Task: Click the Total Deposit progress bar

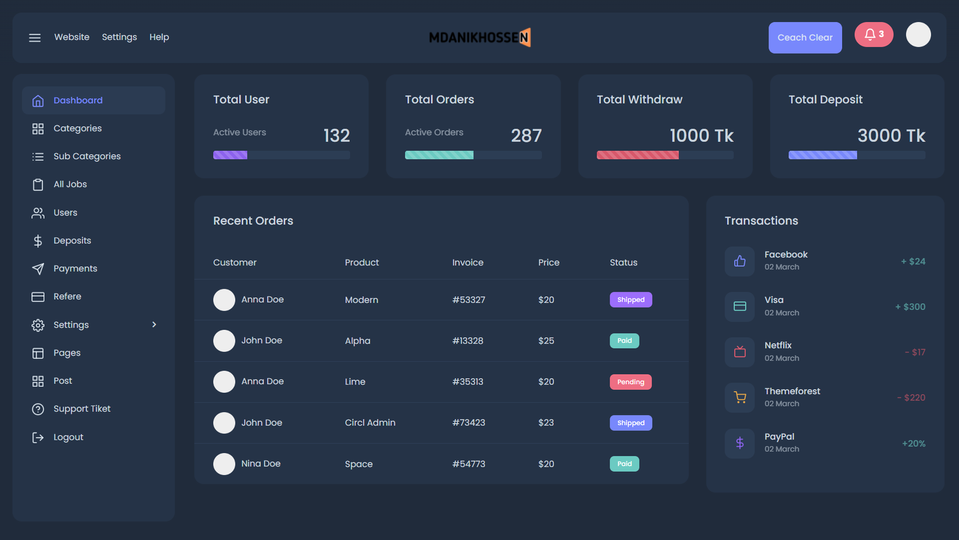Action: point(857,155)
